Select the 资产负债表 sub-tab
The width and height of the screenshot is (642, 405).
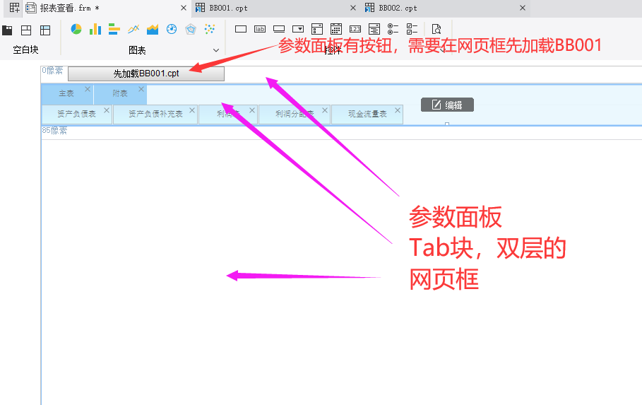point(76,114)
